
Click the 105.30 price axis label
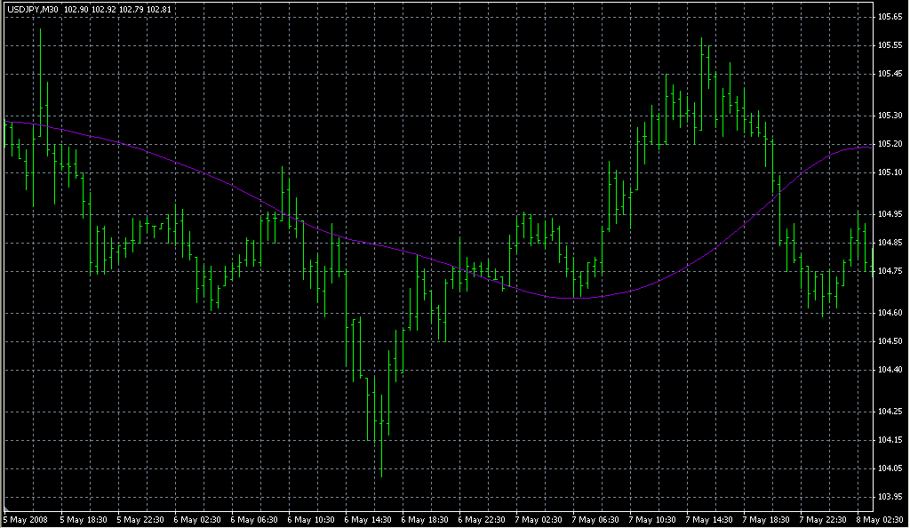(890, 116)
